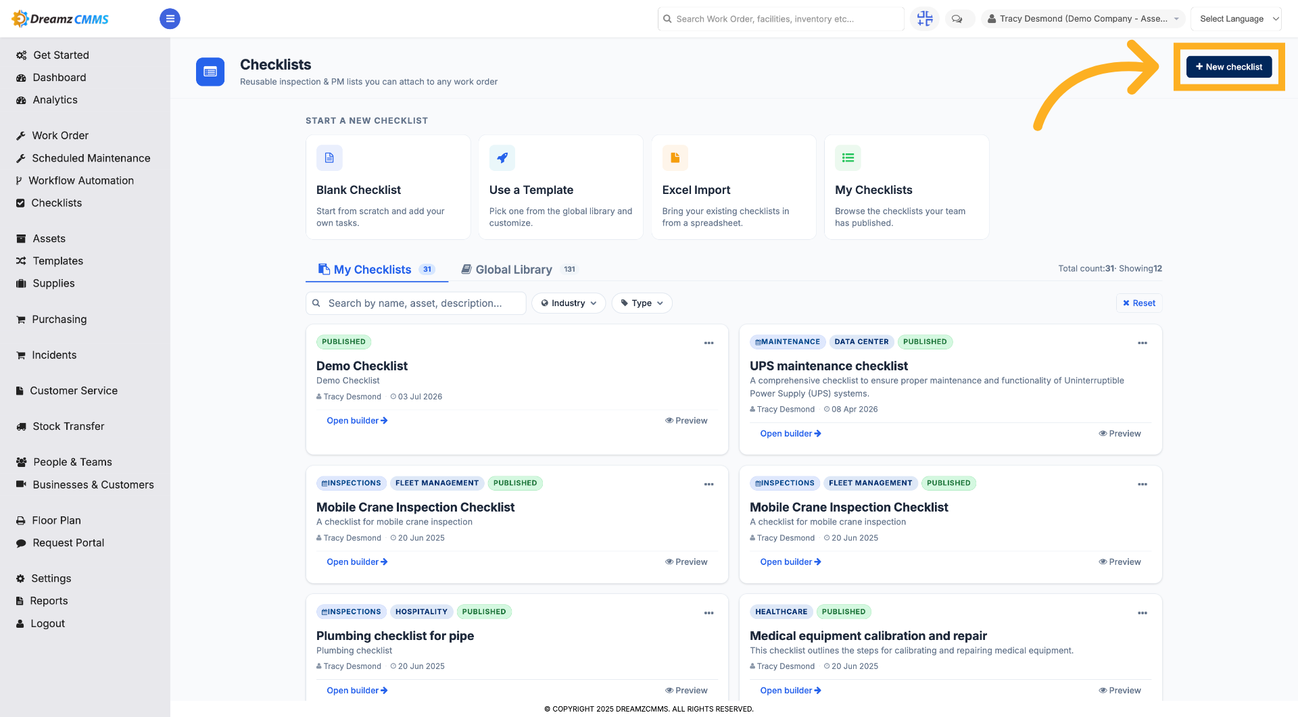Select the Use a Template rocket icon
Screen dimensions: 1298x717
pyautogui.click(x=502, y=158)
